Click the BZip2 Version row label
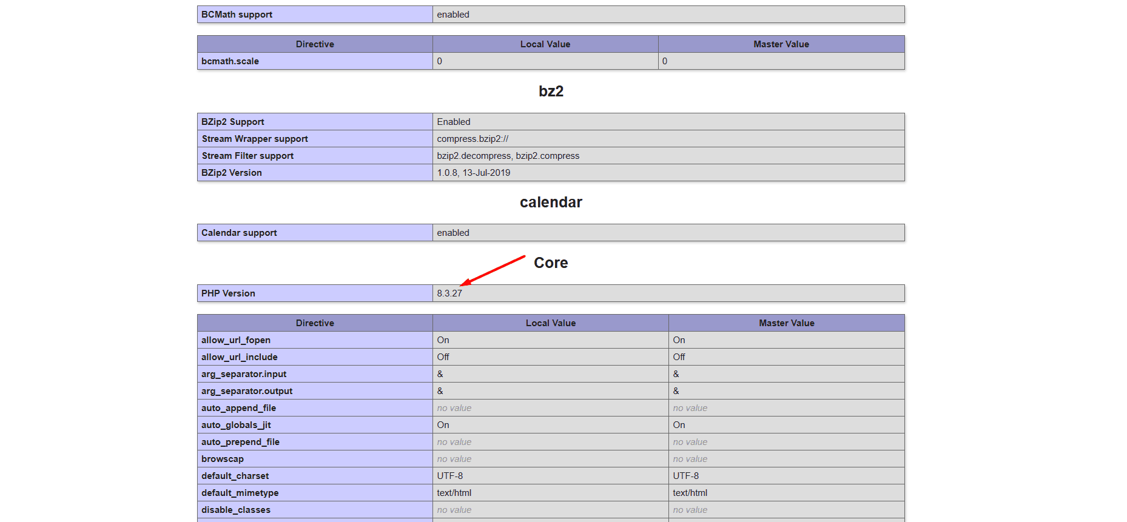Image resolution: width=1127 pixels, height=522 pixels. (231, 173)
